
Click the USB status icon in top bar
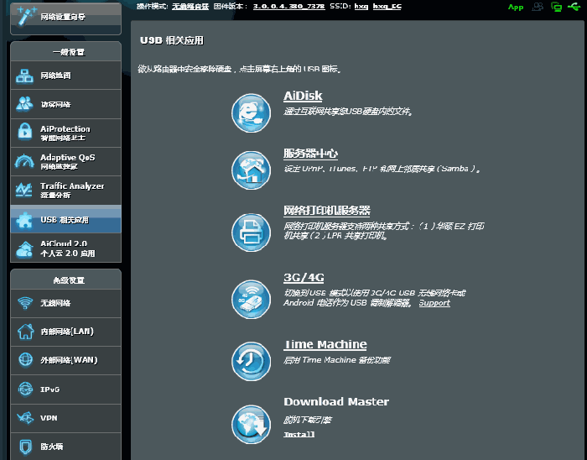[574, 7]
